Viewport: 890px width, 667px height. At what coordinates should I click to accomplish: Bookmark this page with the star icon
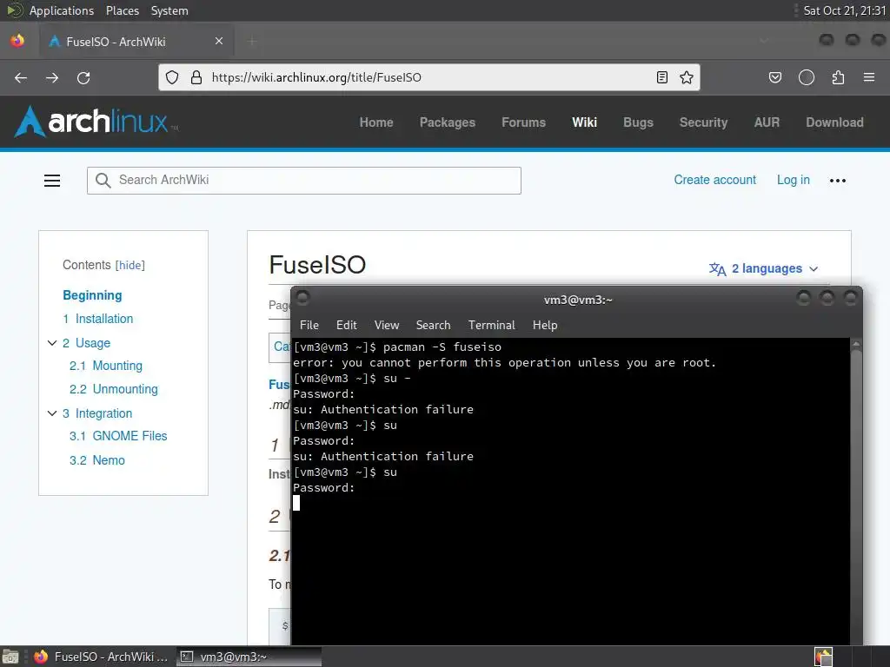click(687, 77)
